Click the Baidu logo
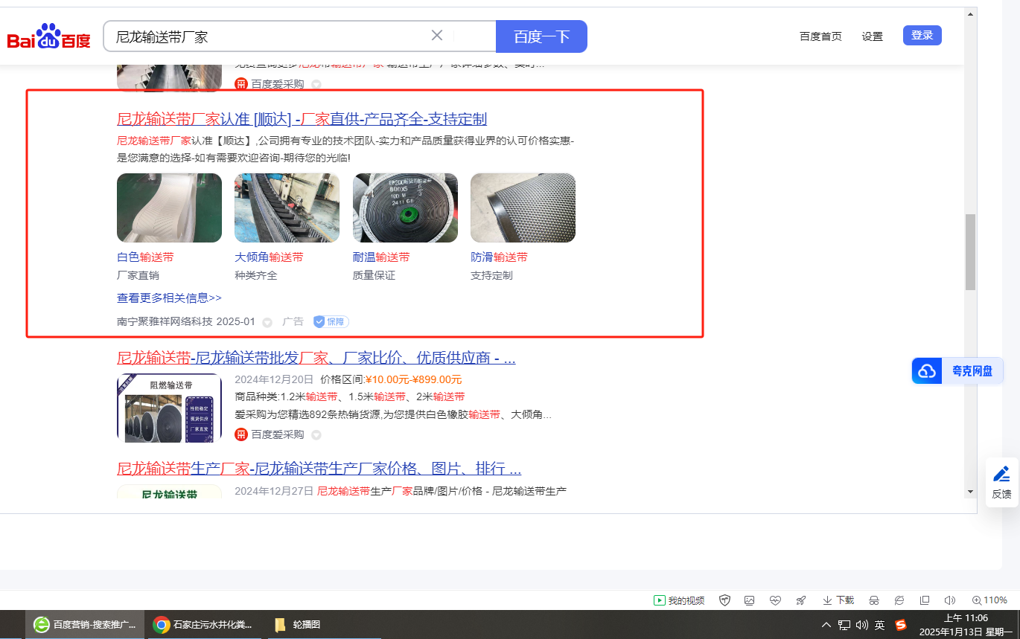 [49, 36]
